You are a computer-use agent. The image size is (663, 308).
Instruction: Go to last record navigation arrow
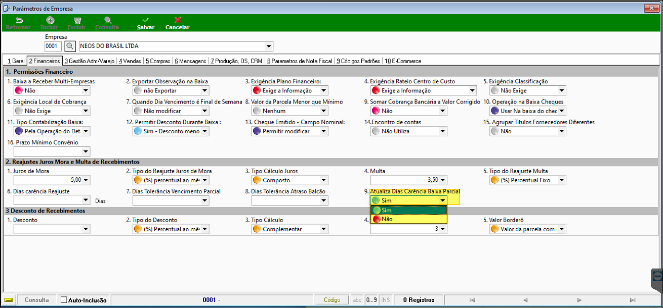click(x=631, y=300)
